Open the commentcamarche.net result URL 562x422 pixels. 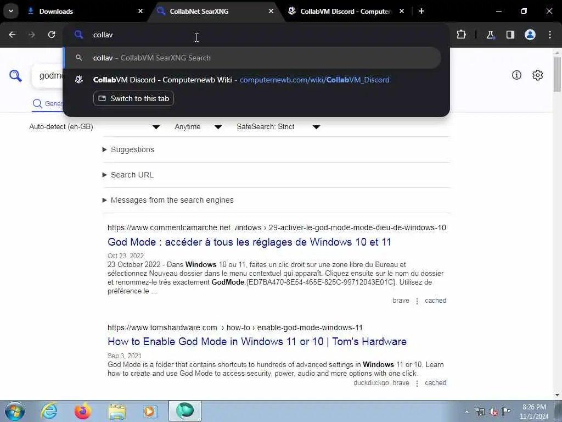[x=277, y=227]
